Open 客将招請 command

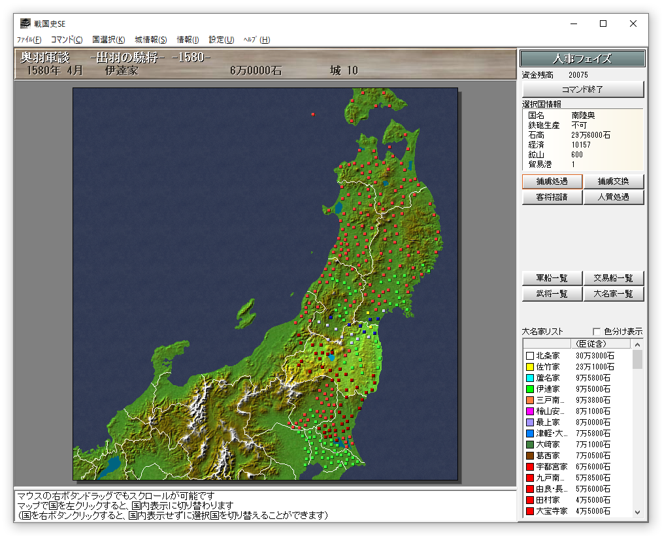pyautogui.click(x=552, y=197)
